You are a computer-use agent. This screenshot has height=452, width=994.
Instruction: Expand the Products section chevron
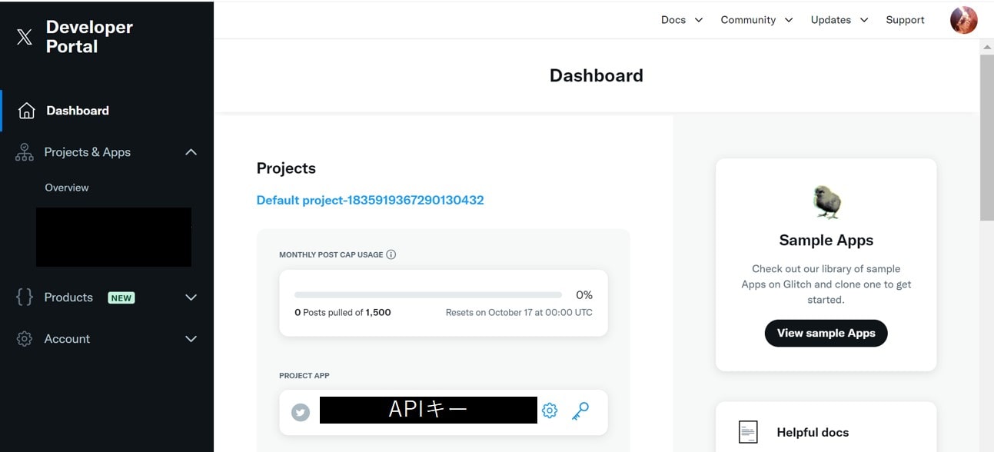point(191,297)
